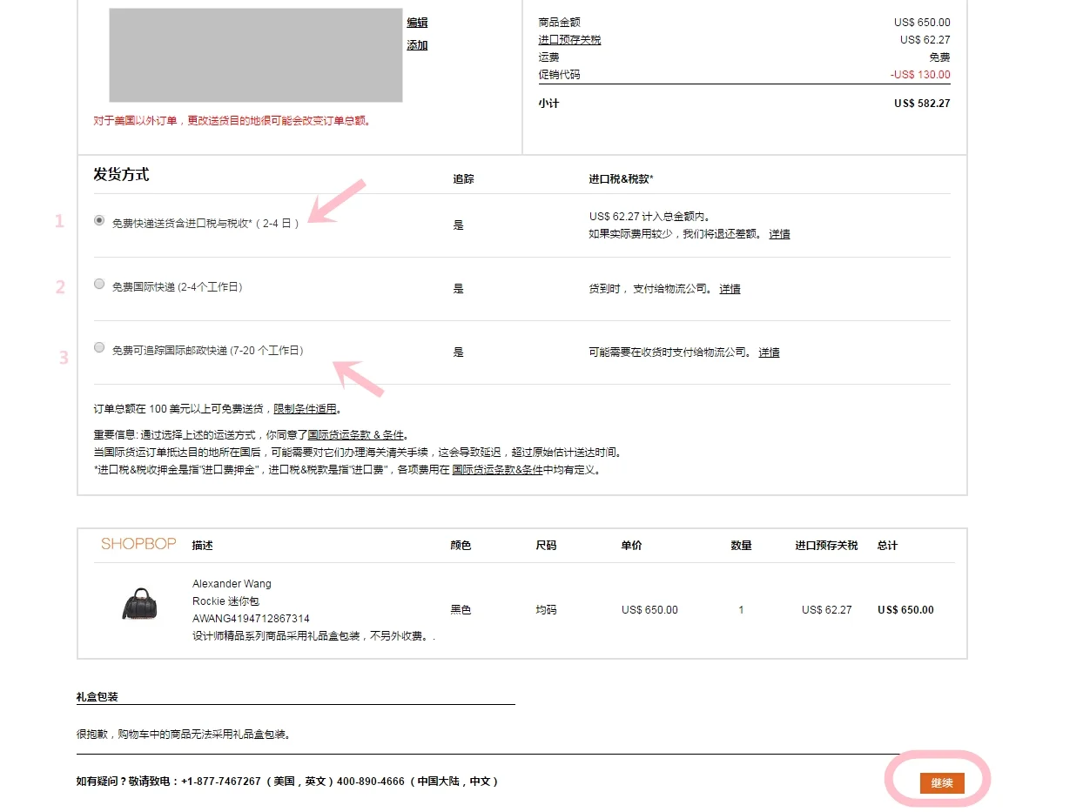The width and height of the screenshot is (1083, 812).
Task: Select free international express (2-4 工作日) radio
Action: (x=99, y=285)
